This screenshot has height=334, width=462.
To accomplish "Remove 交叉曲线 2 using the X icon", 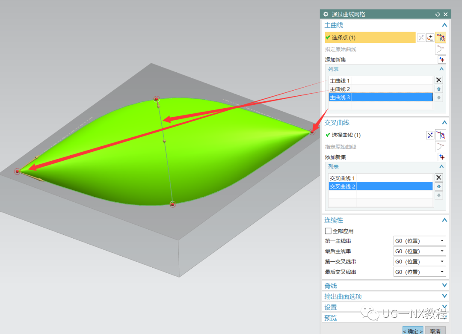I will [438, 177].
